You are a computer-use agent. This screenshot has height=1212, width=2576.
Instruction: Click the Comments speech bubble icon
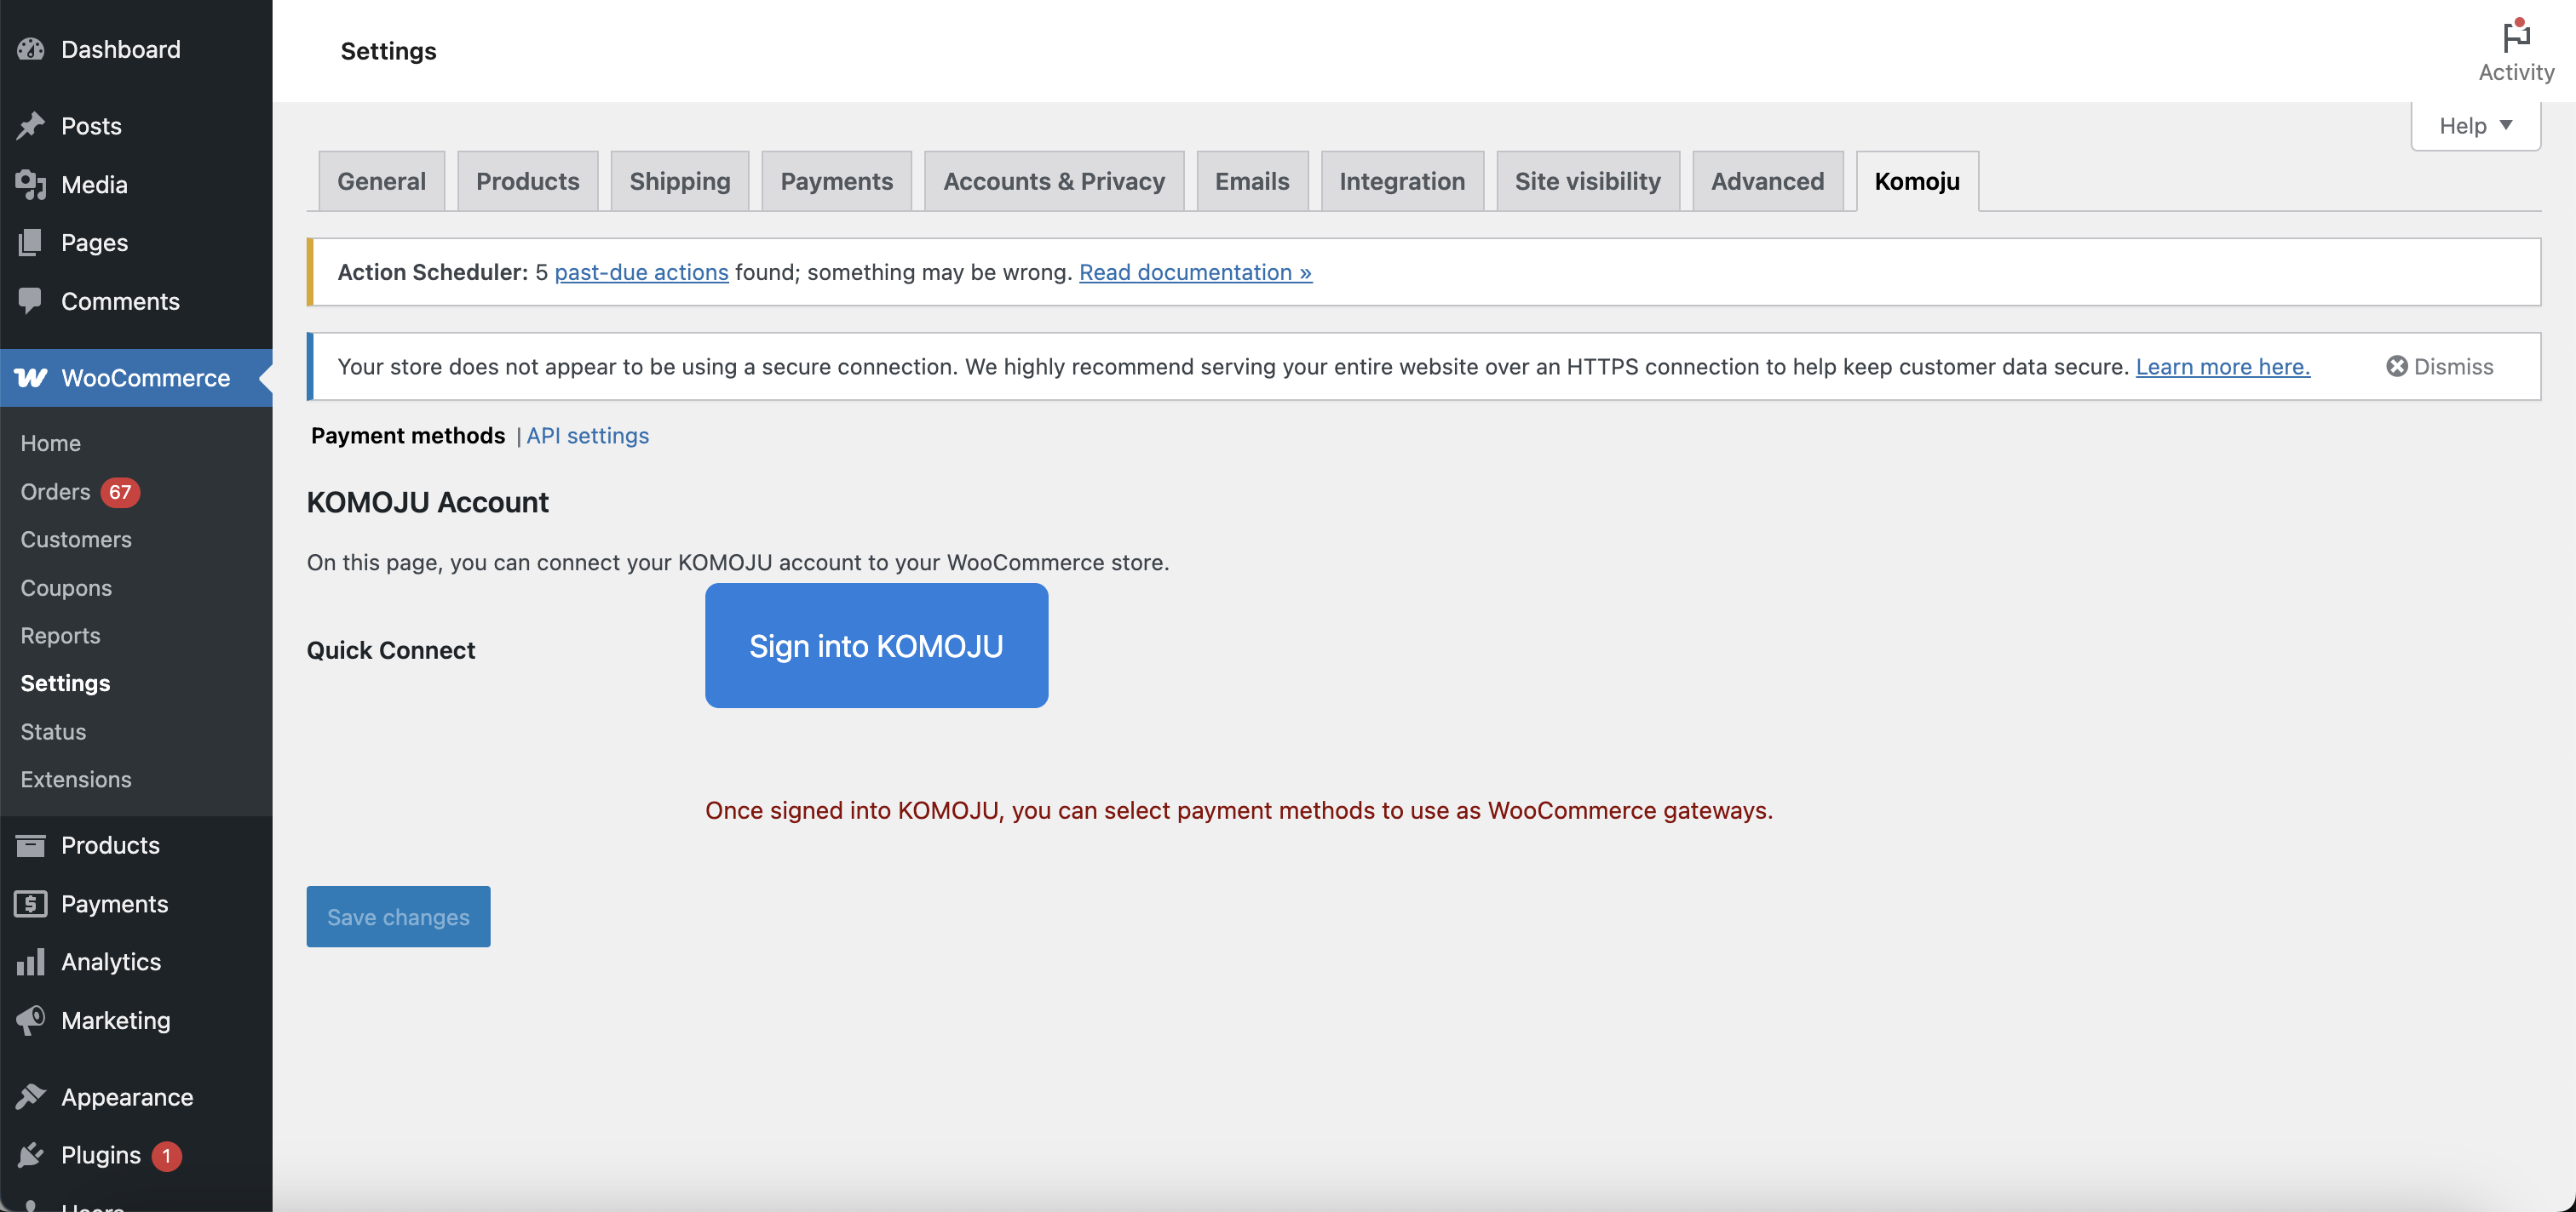click(x=31, y=300)
